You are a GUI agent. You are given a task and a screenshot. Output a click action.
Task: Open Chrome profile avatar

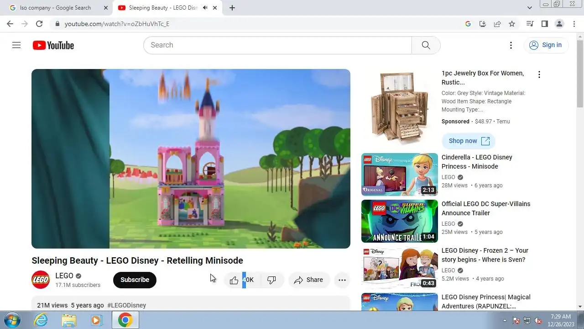(x=559, y=24)
